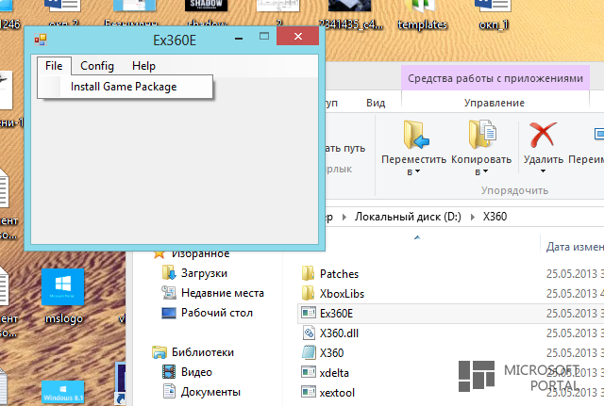Open Документы library in the navigation pane
604x406 pixels.
[x=210, y=392]
